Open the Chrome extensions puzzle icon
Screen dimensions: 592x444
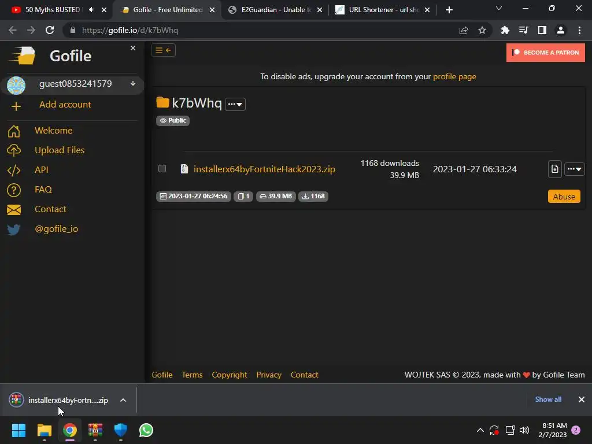click(x=505, y=30)
